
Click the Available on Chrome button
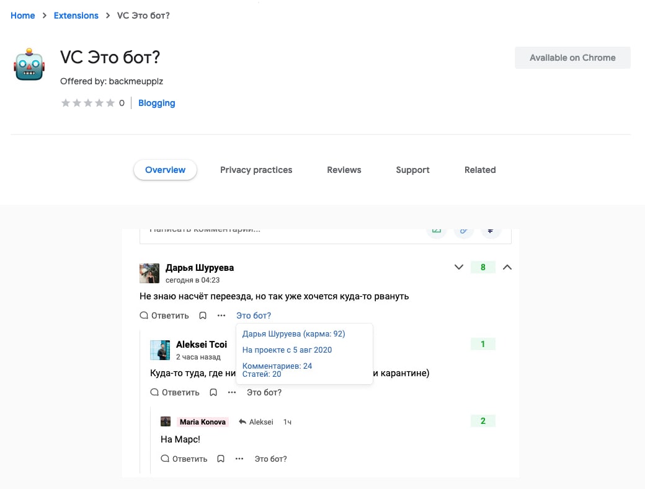[572, 58]
